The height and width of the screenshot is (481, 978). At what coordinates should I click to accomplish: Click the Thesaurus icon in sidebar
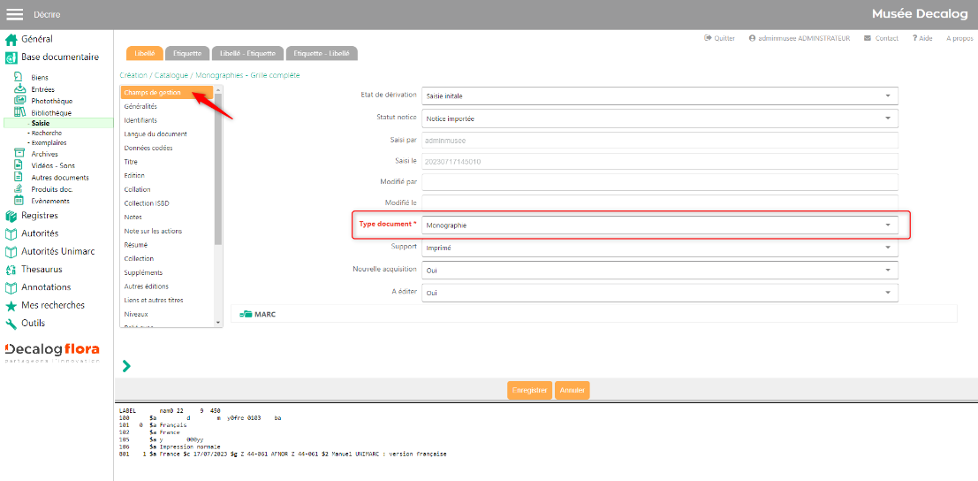pos(11,270)
